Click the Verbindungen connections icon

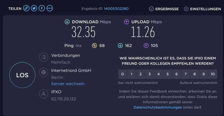point(43,57)
